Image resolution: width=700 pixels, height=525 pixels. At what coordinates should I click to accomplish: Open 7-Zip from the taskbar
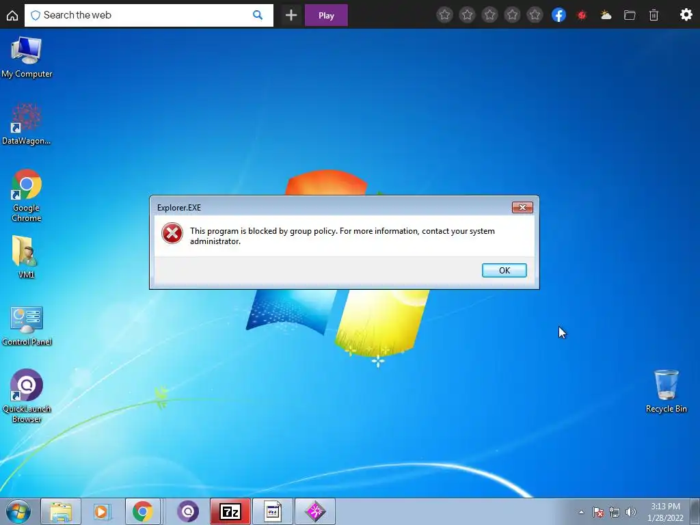click(x=230, y=511)
